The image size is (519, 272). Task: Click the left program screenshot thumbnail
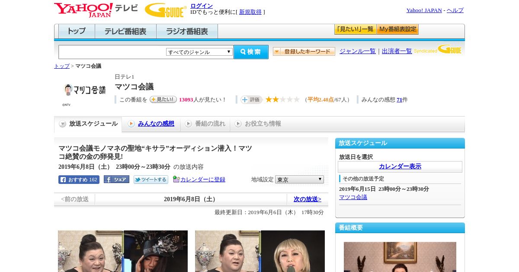123,251
